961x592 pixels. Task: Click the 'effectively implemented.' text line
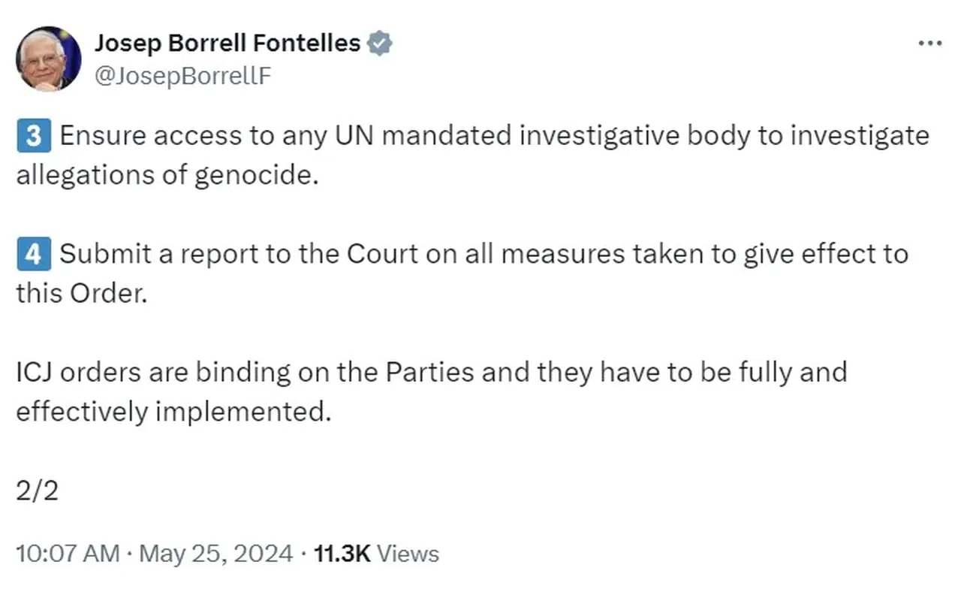tap(173, 412)
